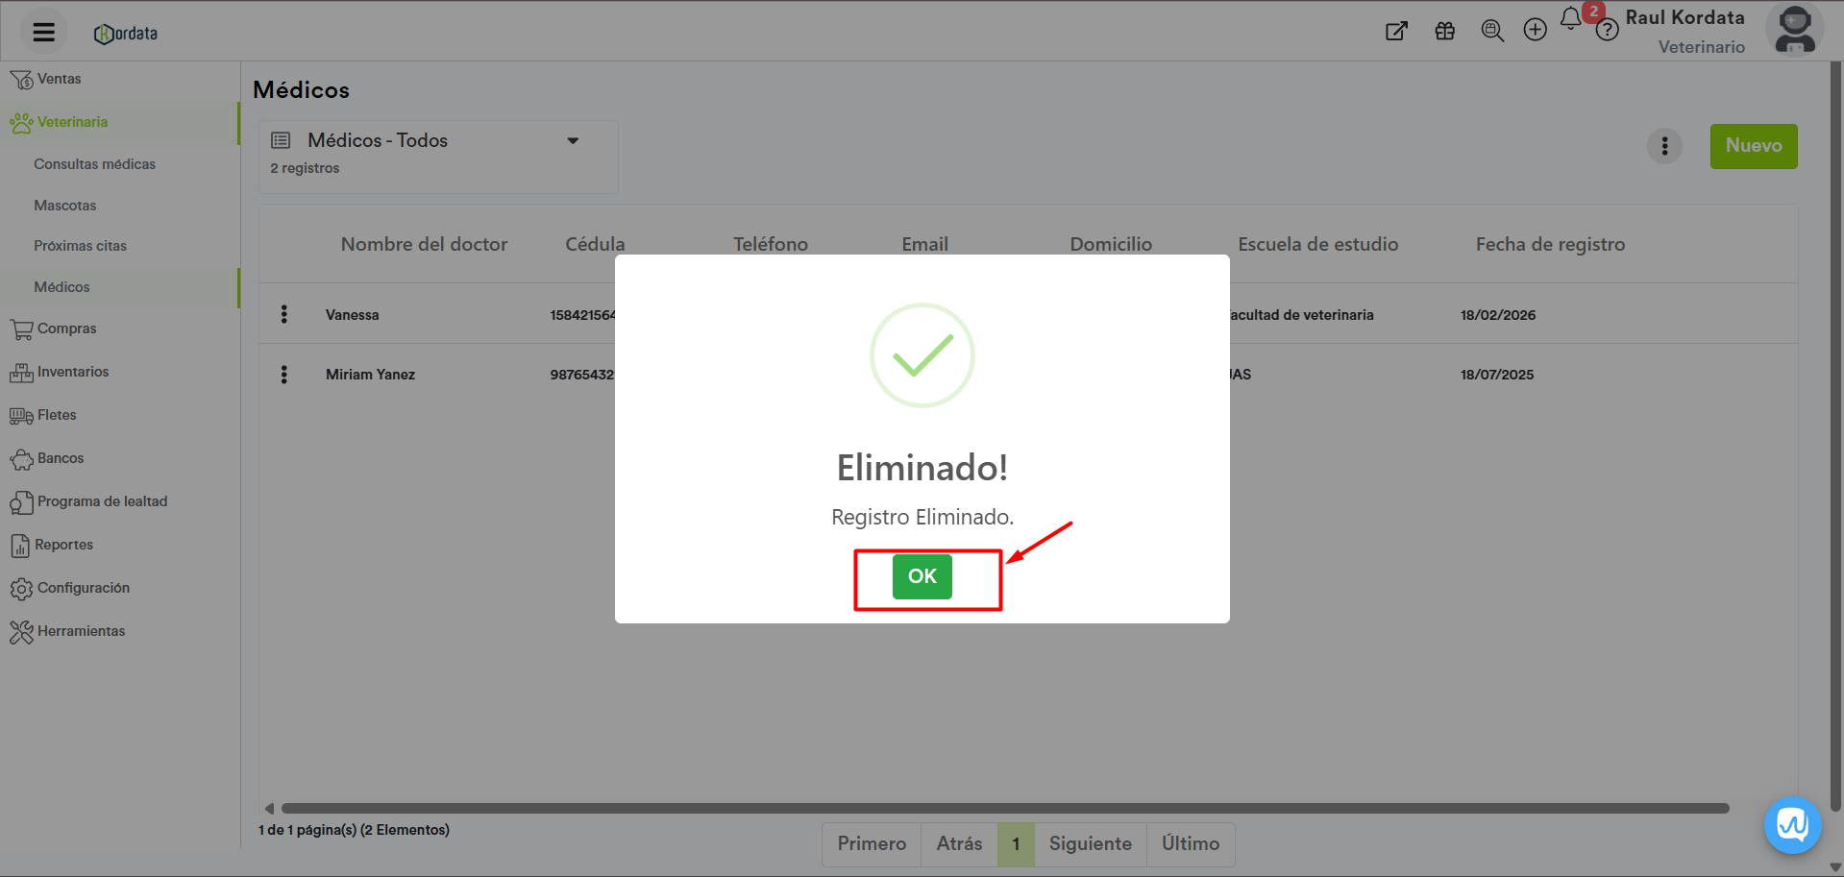
Task: Sort by Nombre del doctor column header
Action: click(x=424, y=244)
